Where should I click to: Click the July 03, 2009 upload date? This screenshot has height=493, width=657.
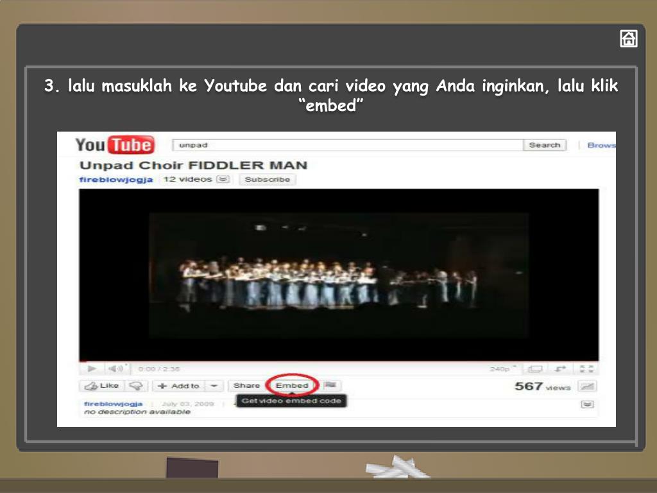[x=188, y=404]
